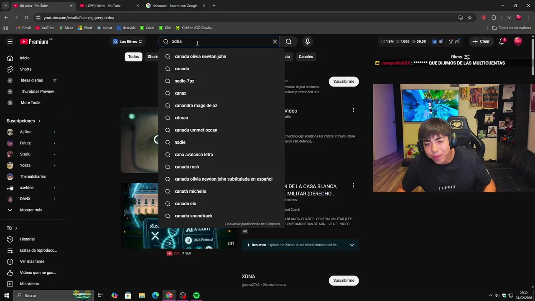Screen dimensions: 535x301
Task: Click the magnifier search submit button
Action: pos(288,41)
